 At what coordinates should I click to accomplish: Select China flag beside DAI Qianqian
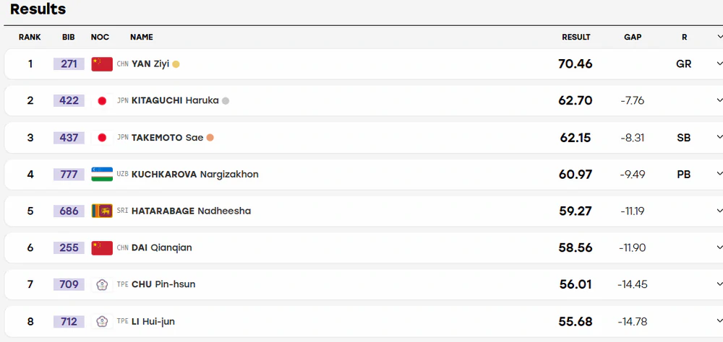click(102, 247)
